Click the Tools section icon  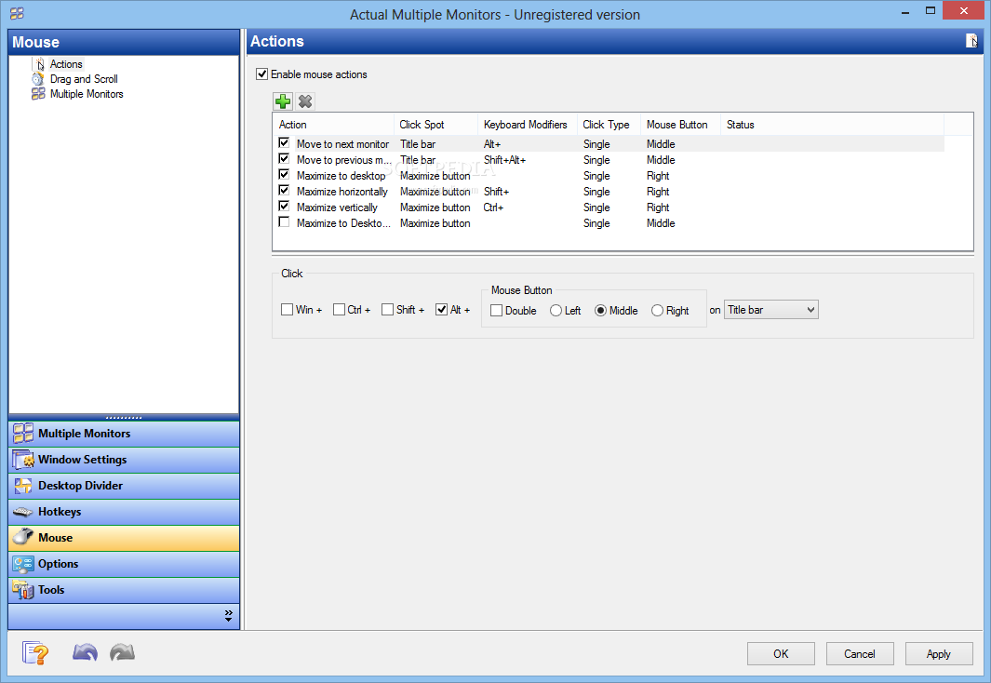click(23, 590)
